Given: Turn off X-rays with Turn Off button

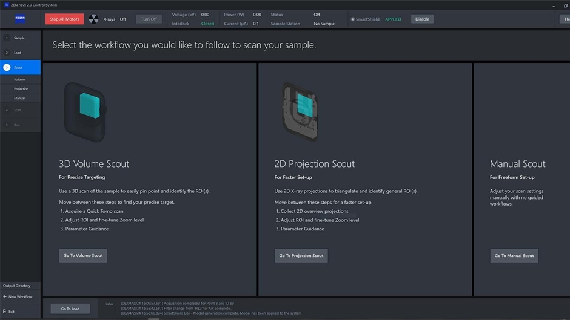Looking at the screenshot, I should [x=149, y=19].
